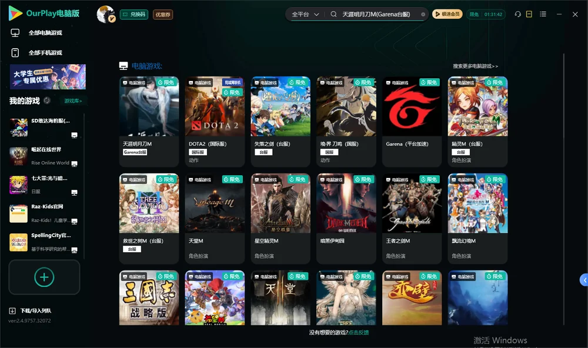Click the 国际服 tag under DOTA2
Screen dimensions: 588x348
click(x=198, y=152)
